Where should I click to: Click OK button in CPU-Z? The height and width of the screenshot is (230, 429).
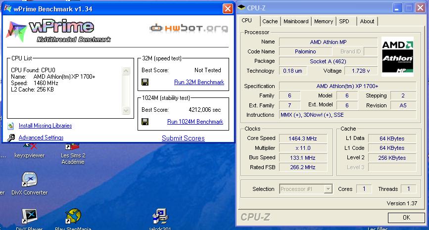click(406, 218)
